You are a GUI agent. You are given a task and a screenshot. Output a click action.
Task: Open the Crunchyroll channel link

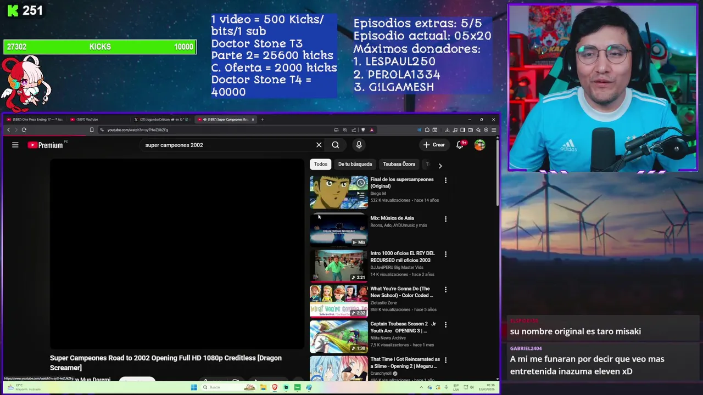384,374
